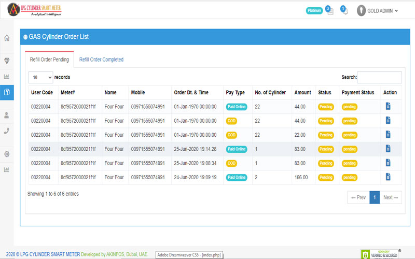Image resolution: width=415 pixels, height=259 pixels.
Task: Open action document for 44.00 Paid Online order
Action: pos(388,106)
